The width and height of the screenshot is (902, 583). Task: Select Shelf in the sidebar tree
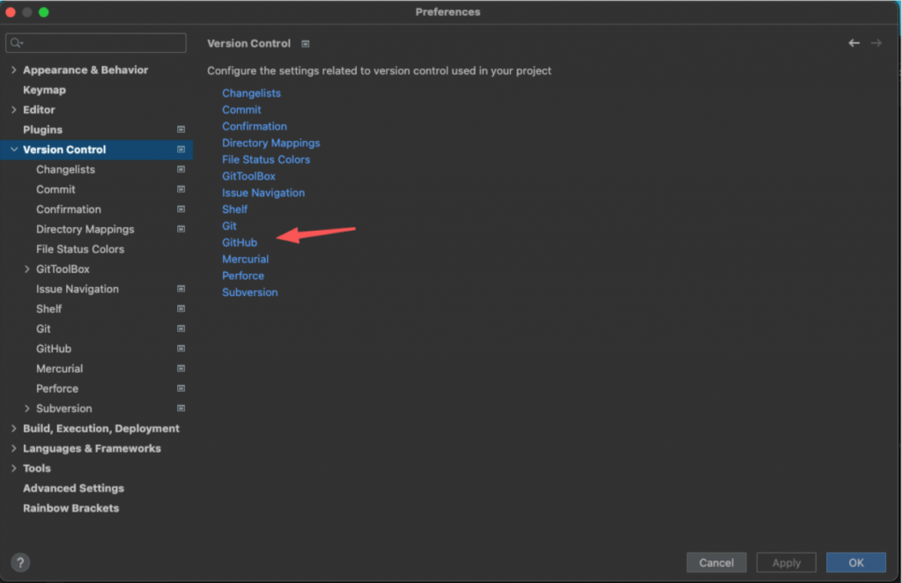[49, 309]
